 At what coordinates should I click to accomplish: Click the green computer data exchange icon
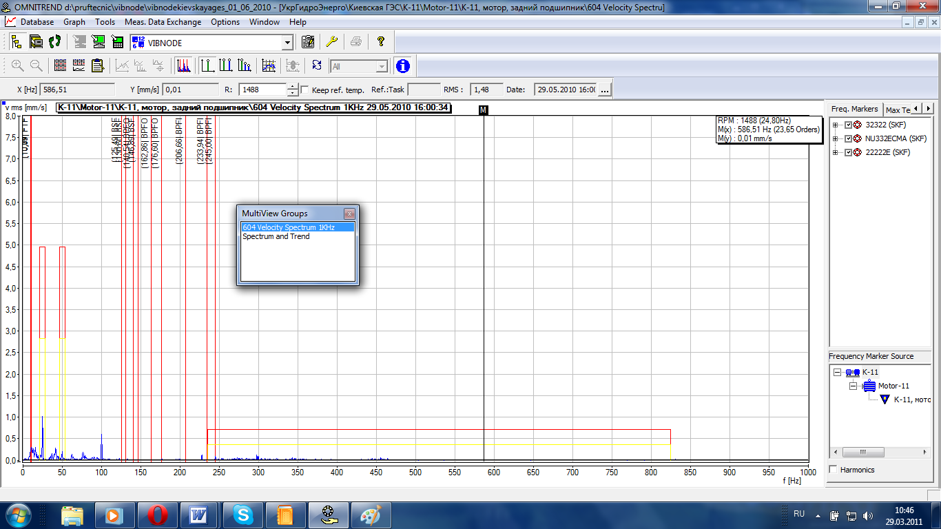click(x=99, y=42)
